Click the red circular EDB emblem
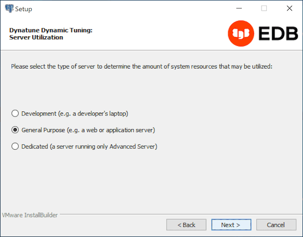 pyautogui.click(x=241, y=34)
